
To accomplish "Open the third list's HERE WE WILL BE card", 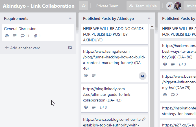I will [x=178, y=31].
